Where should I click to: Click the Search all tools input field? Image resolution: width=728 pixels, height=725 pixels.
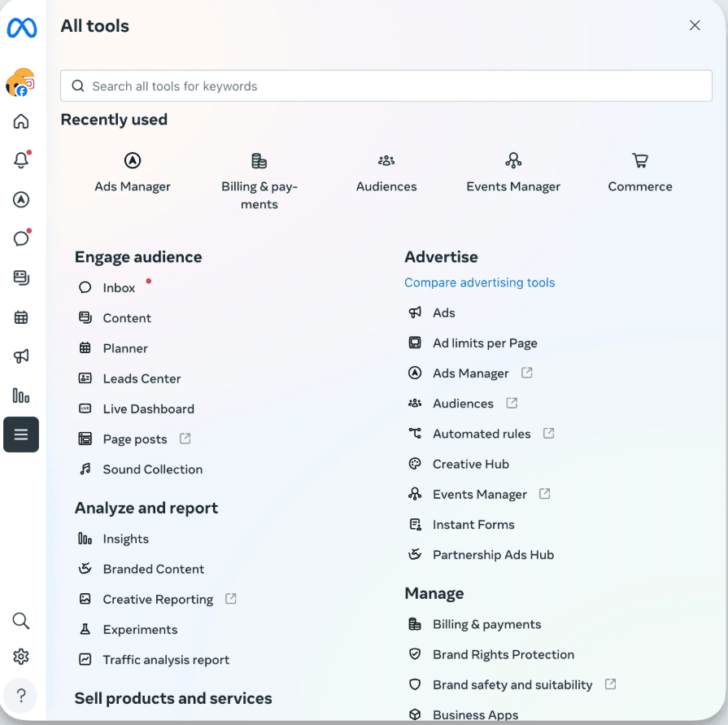pyautogui.click(x=386, y=86)
